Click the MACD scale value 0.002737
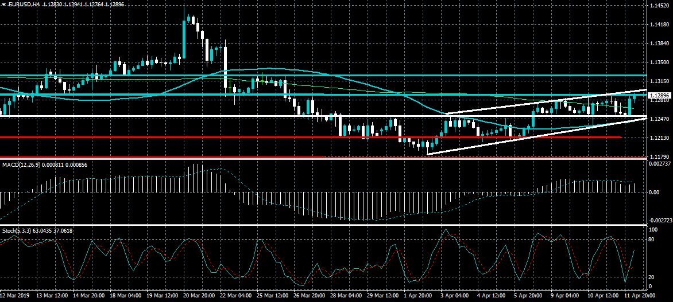The width and height of the screenshot is (673, 302). [660, 164]
